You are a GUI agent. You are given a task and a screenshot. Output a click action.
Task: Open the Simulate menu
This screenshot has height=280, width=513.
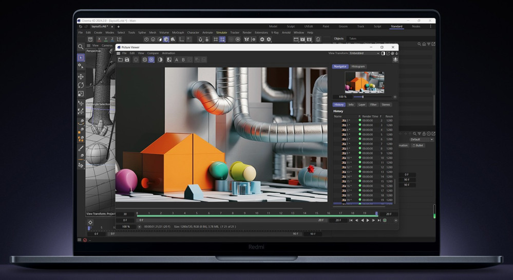[221, 32]
